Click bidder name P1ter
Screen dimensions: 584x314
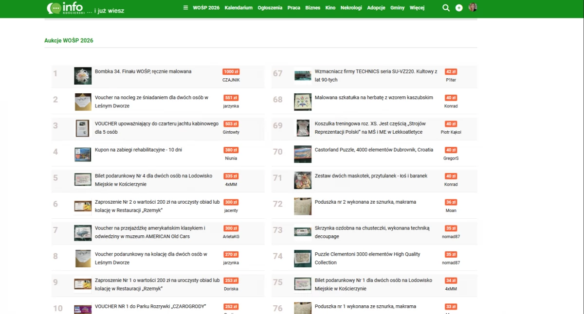click(x=451, y=80)
